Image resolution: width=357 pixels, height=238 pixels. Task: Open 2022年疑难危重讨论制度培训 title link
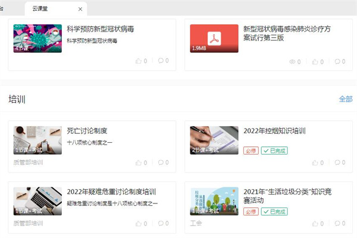(111, 192)
